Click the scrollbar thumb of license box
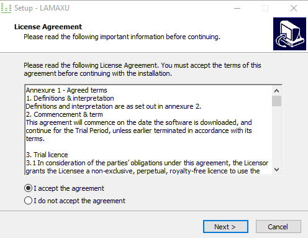Screen dimensions: 308x238 (276, 101)
